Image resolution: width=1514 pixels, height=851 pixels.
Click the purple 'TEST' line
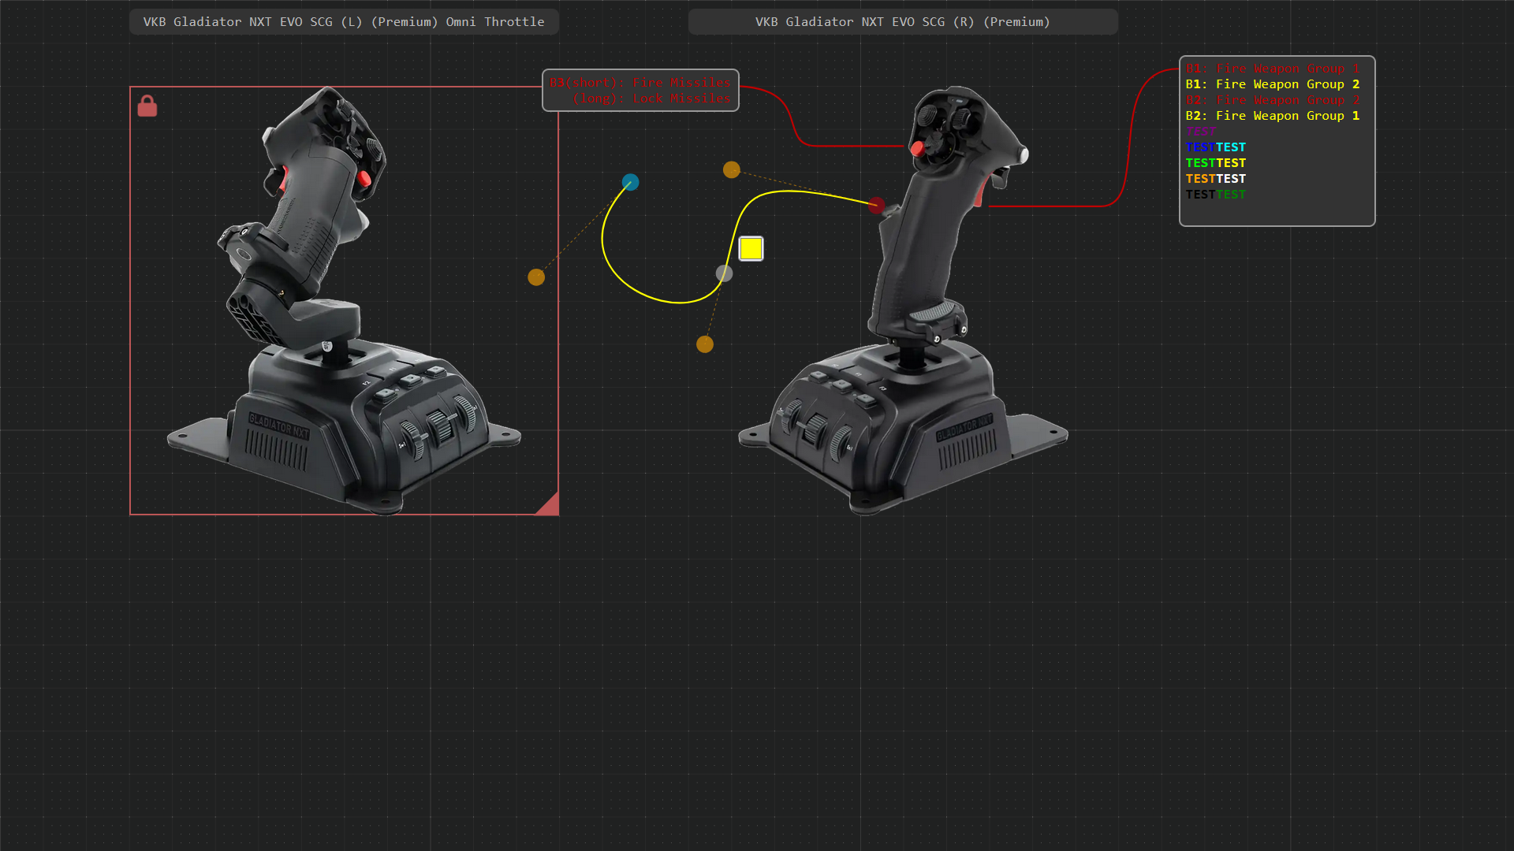point(1201,132)
